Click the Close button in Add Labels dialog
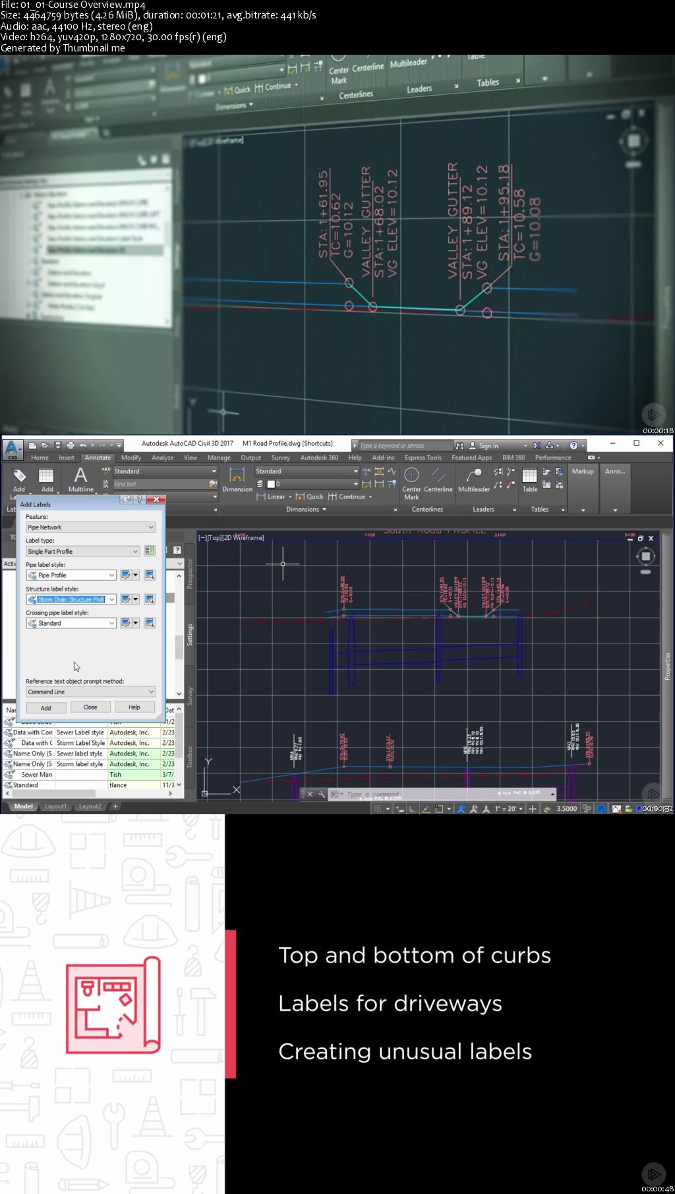675x1194 pixels. 90,707
